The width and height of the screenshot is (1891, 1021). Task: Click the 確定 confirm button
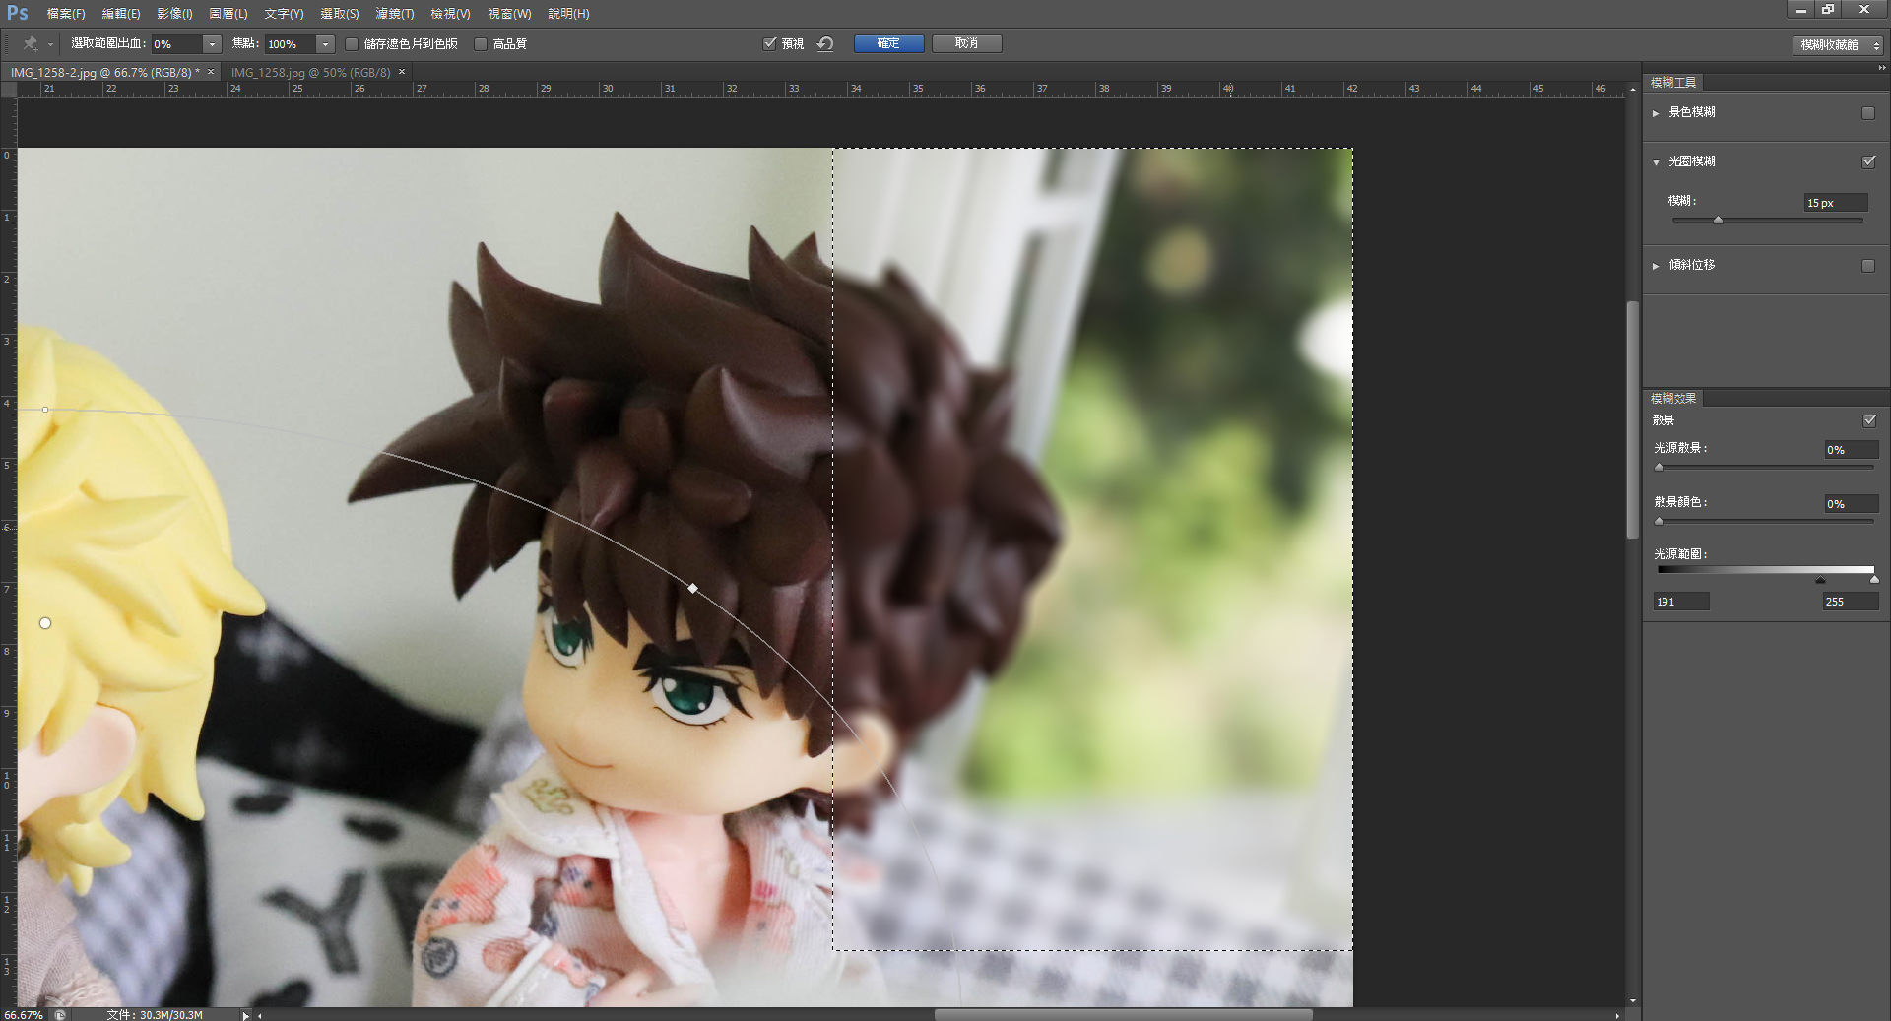coord(888,43)
